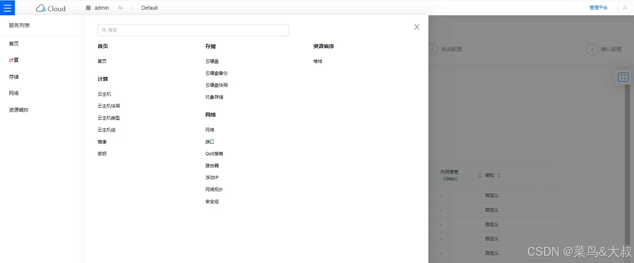
Task: Open 首页 link under 首页 group
Action: (x=102, y=61)
